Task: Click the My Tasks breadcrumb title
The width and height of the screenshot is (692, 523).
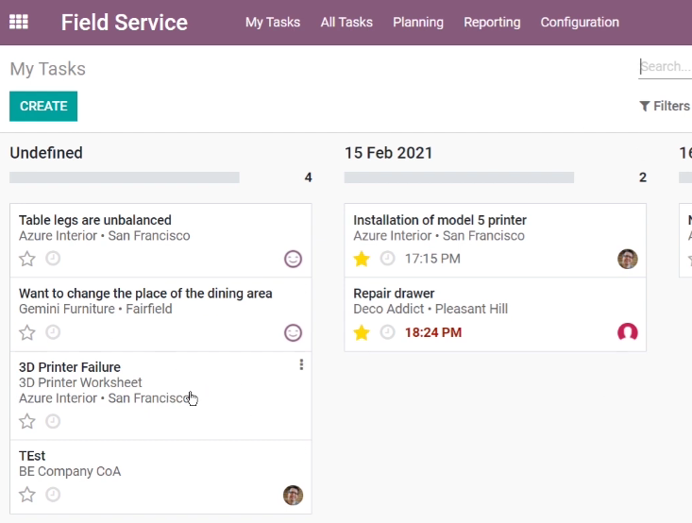Action: pyautogui.click(x=47, y=69)
